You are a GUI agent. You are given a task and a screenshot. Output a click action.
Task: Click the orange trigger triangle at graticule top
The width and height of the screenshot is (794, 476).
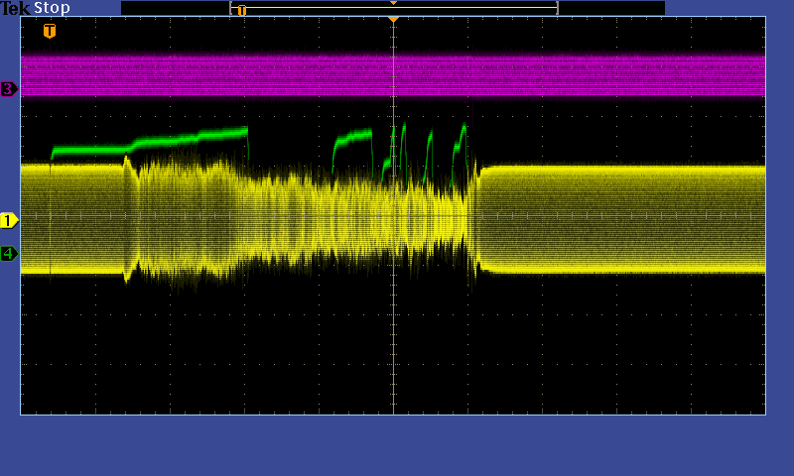pos(393,20)
